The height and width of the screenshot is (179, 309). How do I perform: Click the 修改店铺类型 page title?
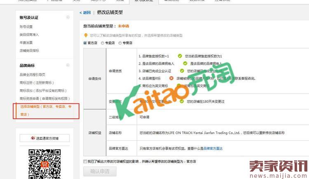110,12
